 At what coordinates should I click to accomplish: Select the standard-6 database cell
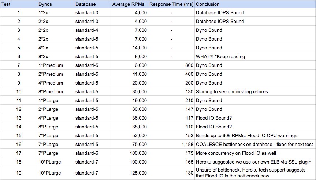click(x=93, y=153)
